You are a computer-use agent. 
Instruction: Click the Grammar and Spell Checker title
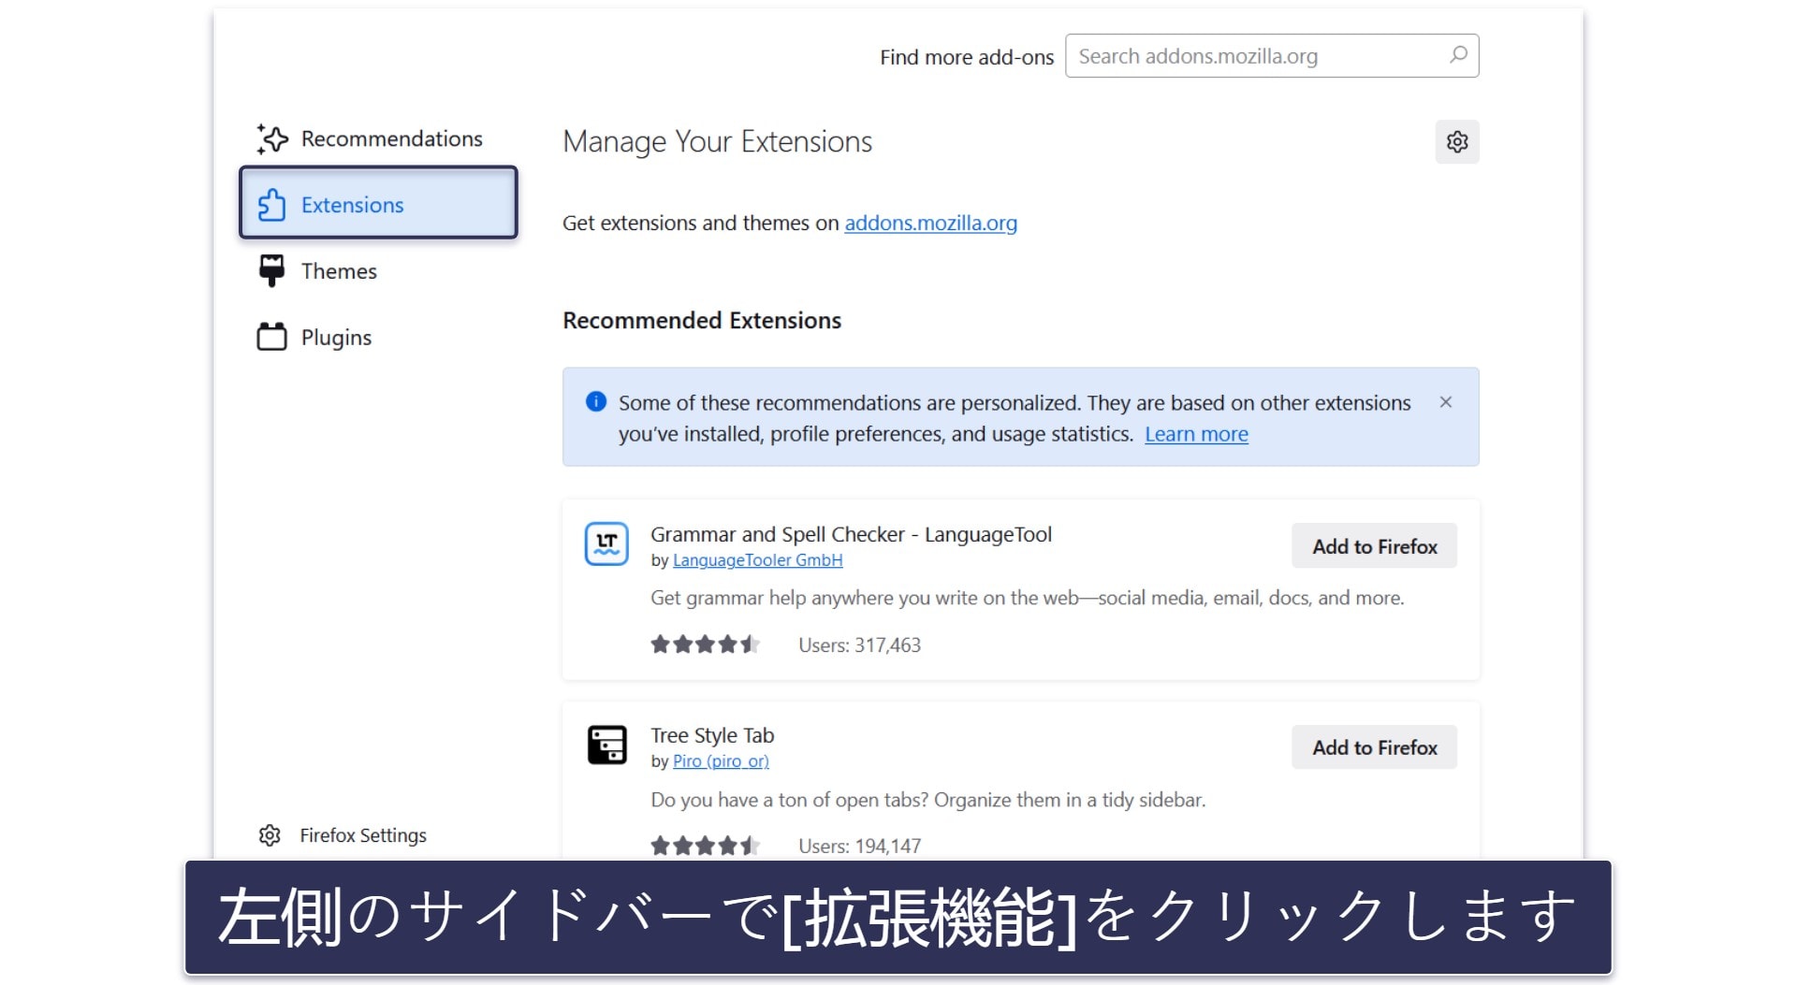[x=851, y=534]
